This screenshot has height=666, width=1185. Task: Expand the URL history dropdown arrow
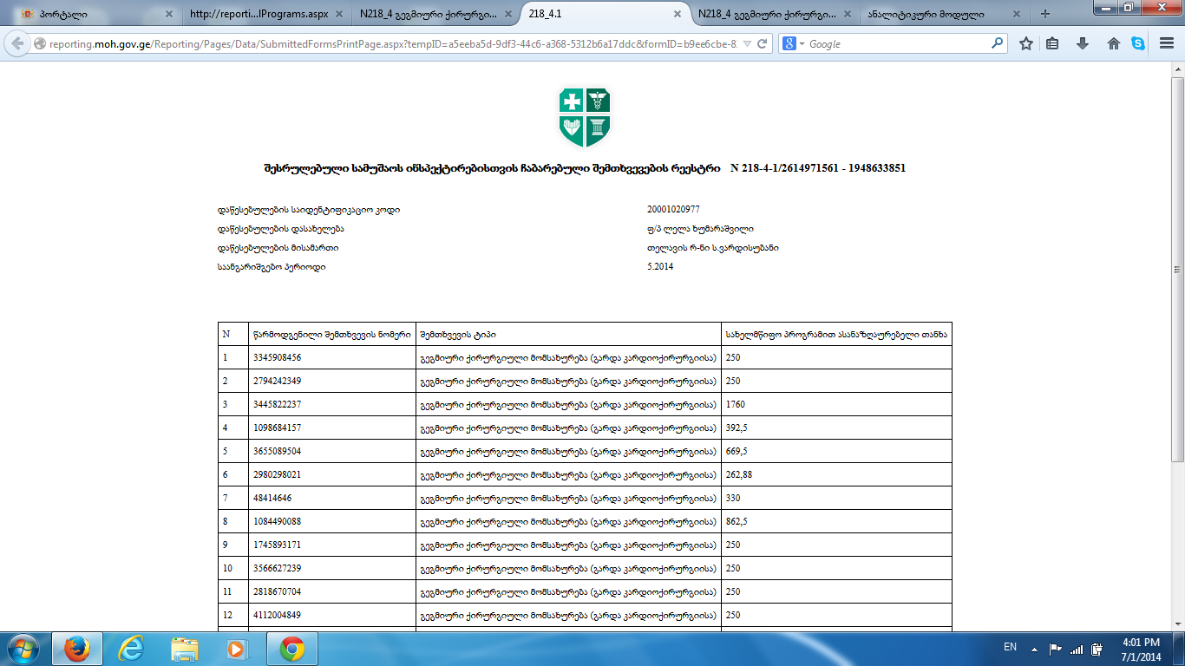[x=746, y=44]
